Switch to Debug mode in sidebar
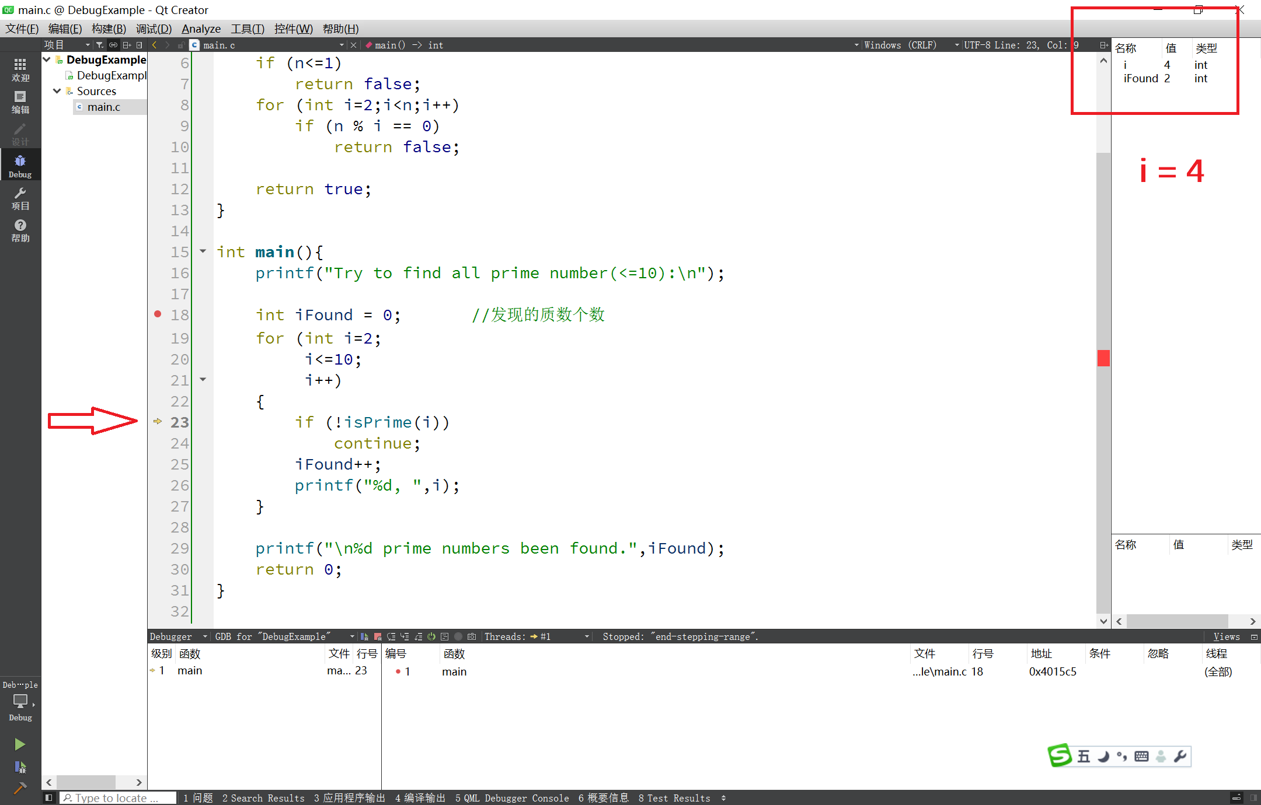The image size is (1261, 805). 20,166
